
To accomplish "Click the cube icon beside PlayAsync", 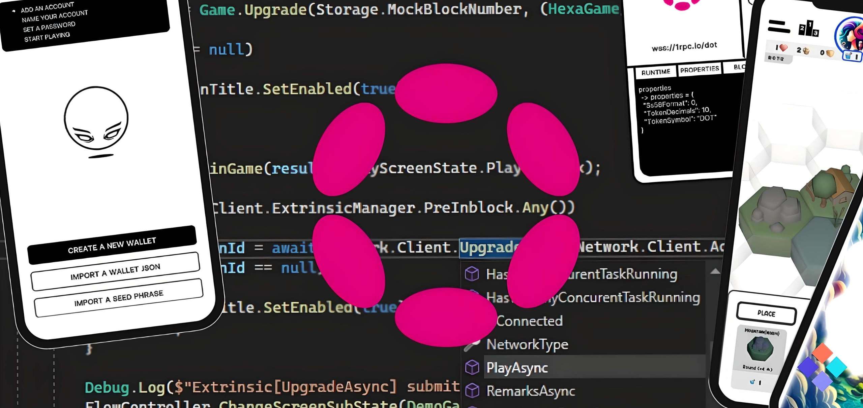I will coord(472,367).
